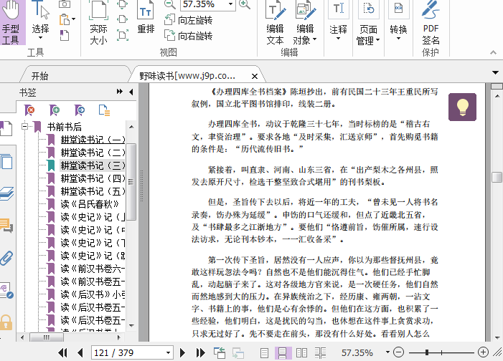Image resolution: width=503 pixels, height=361 pixels.
Task: Open status bar zoom level dropdown
Action: click(x=387, y=352)
